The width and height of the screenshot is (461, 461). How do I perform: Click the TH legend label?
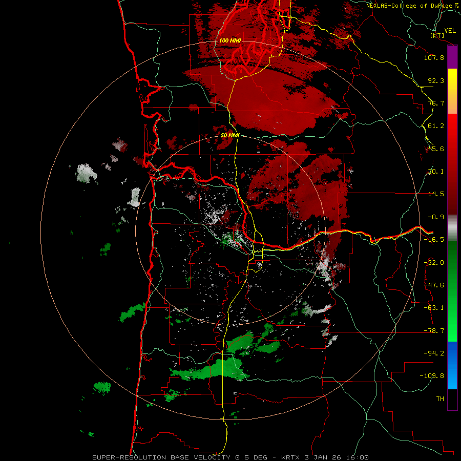(x=440, y=399)
